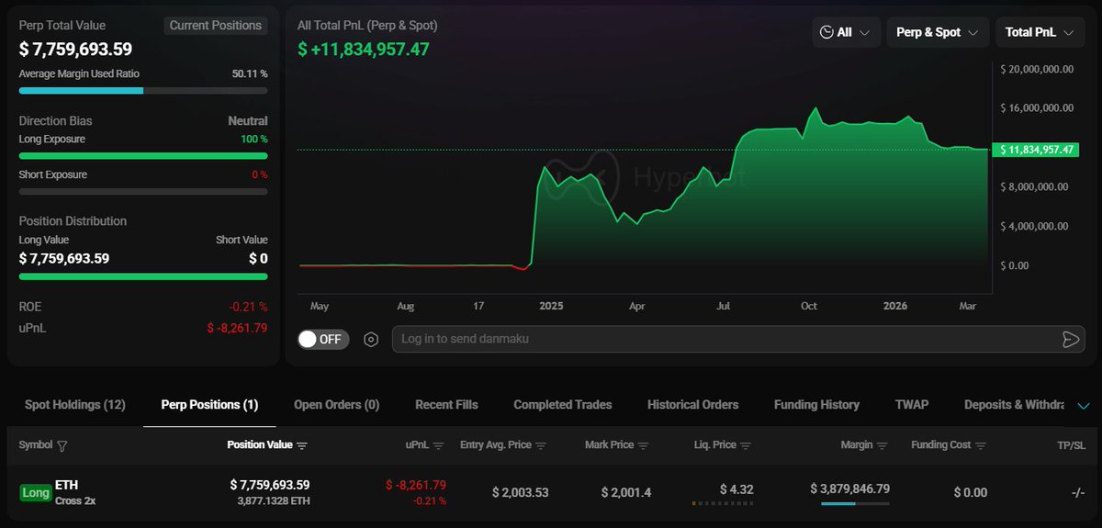1102x528 pixels.
Task: Sort by Position Value column icon
Action: pyautogui.click(x=302, y=445)
